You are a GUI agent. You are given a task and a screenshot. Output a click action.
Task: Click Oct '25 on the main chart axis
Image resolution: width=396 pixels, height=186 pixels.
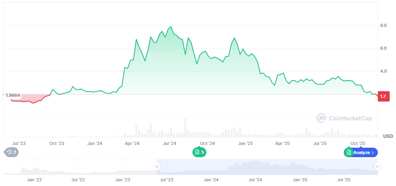coord(358,144)
